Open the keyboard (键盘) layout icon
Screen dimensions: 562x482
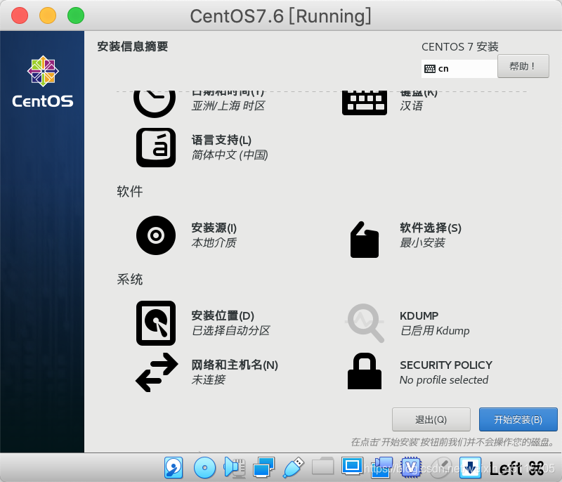pyautogui.click(x=365, y=103)
